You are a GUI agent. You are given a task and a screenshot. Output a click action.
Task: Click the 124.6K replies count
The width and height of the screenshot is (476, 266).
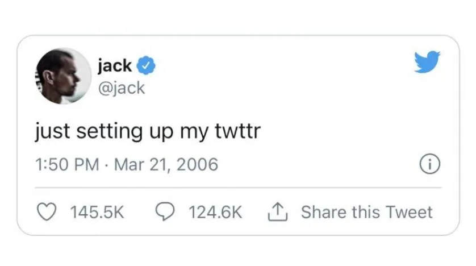click(x=215, y=213)
